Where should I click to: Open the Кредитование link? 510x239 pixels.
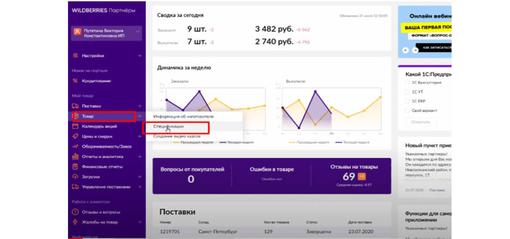[x=97, y=81]
